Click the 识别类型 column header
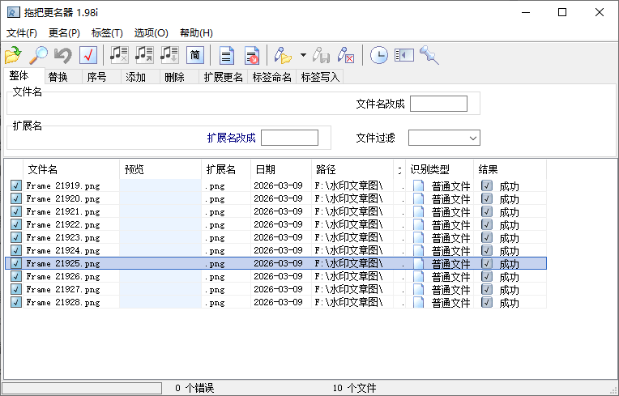Image resolution: width=619 pixels, height=396 pixels. click(x=439, y=169)
